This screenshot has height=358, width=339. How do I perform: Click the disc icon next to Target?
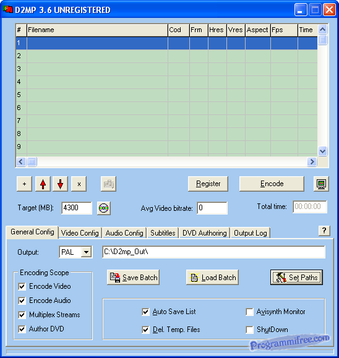click(x=104, y=208)
